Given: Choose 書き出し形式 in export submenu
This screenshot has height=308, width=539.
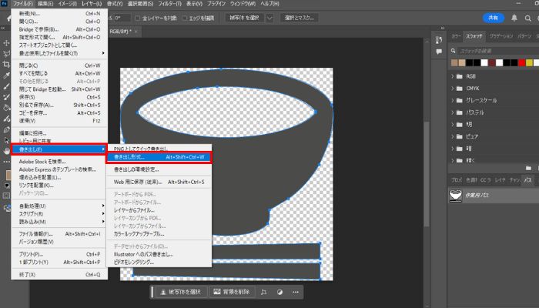Looking at the screenshot, I should (159, 157).
